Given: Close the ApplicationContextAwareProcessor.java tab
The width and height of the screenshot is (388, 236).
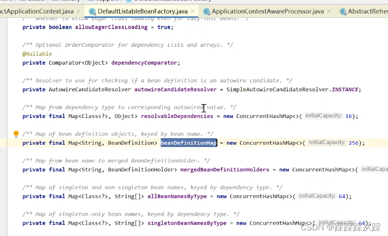Looking at the screenshot, I should [329, 11].
